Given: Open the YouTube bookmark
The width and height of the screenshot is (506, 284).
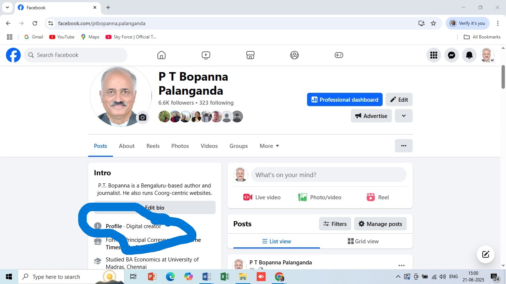Looking at the screenshot, I should 62,37.
